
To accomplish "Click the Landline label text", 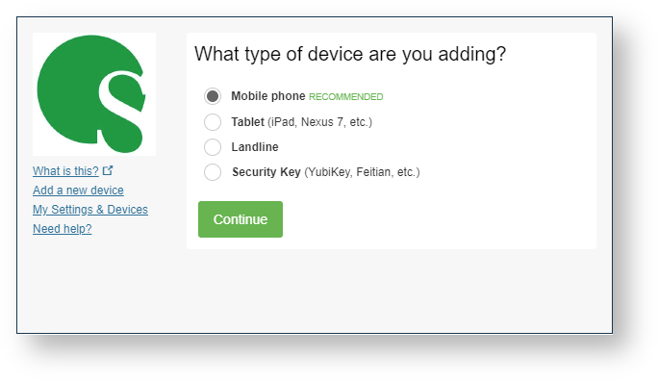I will tap(255, 147).
